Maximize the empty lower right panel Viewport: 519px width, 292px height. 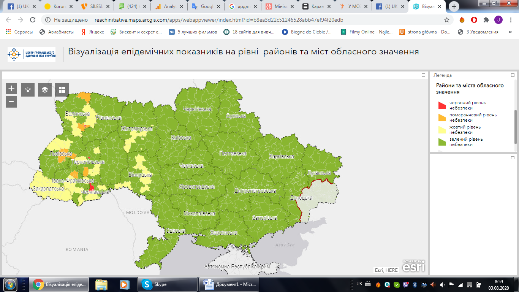(513, 157)
